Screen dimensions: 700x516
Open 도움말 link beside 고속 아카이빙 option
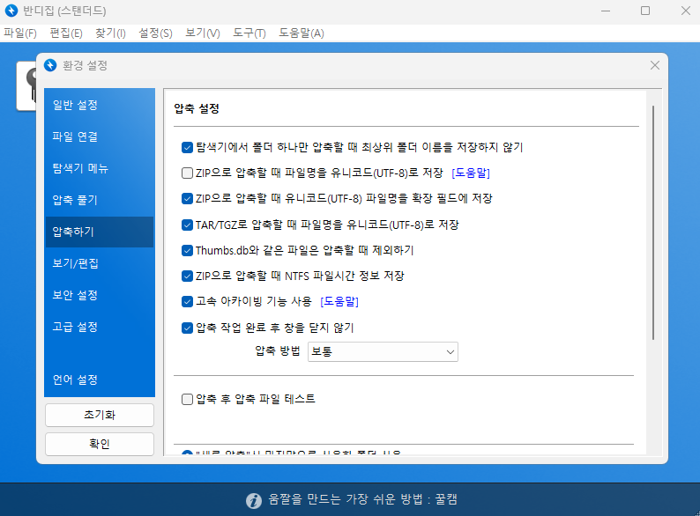coord(339,302)
